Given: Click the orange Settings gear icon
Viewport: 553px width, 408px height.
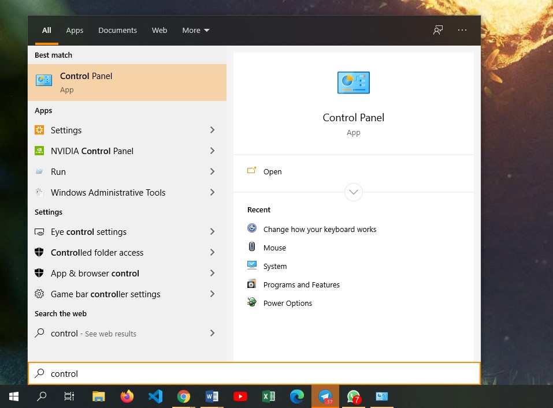Looking at the screenshot, I should click(39, 130).
